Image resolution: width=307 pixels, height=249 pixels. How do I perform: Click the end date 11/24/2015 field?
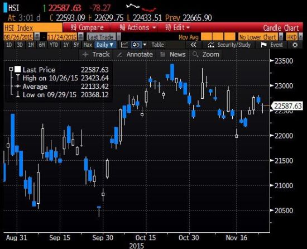(x=62, y=37)
